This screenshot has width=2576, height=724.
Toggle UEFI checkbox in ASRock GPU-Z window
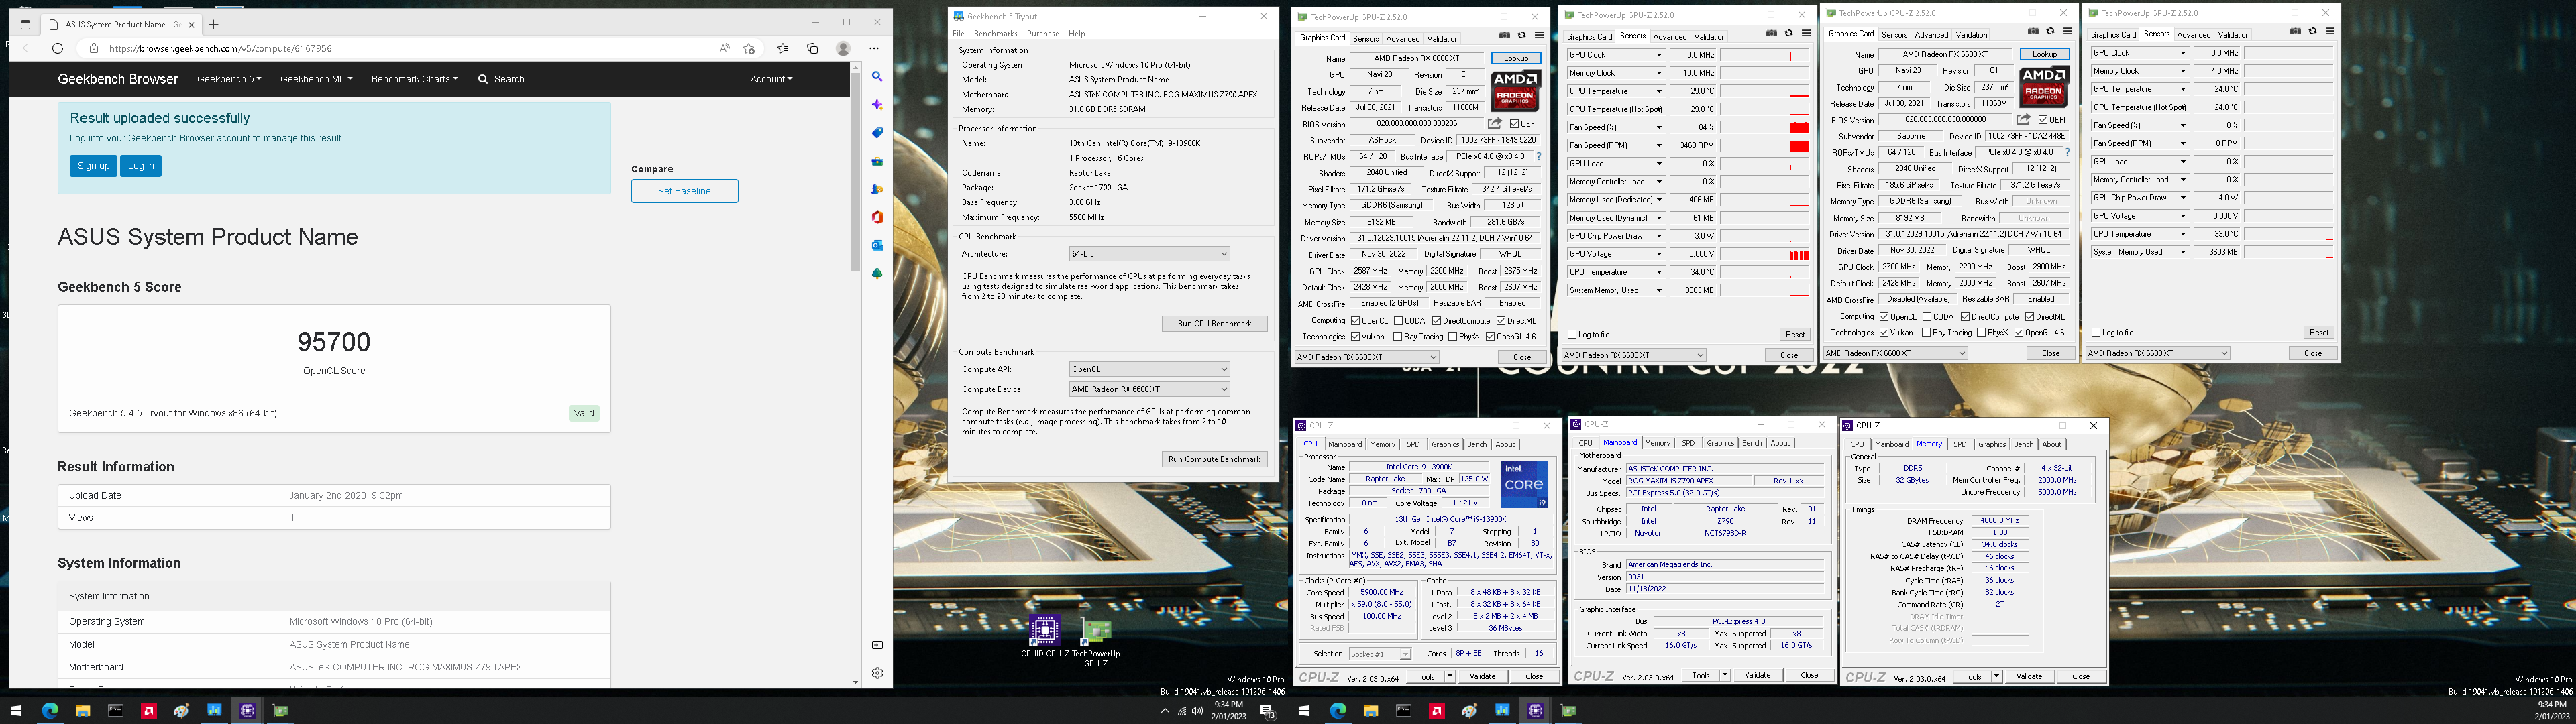1515,124
